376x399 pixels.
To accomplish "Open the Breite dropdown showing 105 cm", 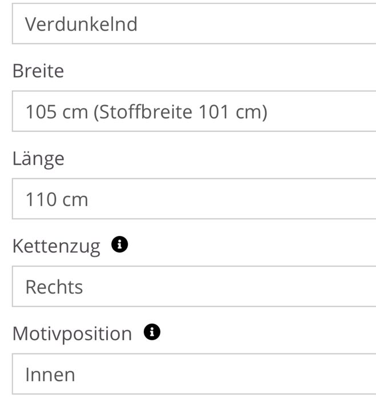I will pyautogui.click(x=194, y=112).
